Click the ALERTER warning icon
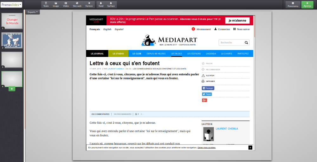The height and width of the screenshot is (162, 317). click(203, 75)
